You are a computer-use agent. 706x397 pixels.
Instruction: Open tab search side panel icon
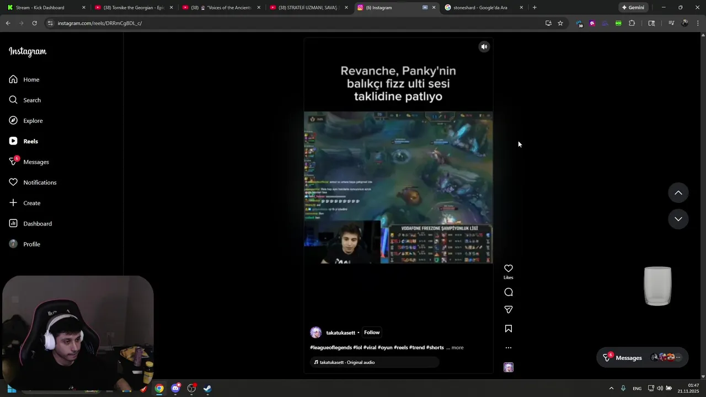(x=651, y=23)
